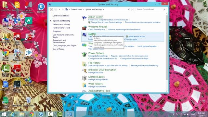Click Troubleshoot common computer problems link
The width and height of the screenshot is (208, 117).
click(x=143, y=22)
